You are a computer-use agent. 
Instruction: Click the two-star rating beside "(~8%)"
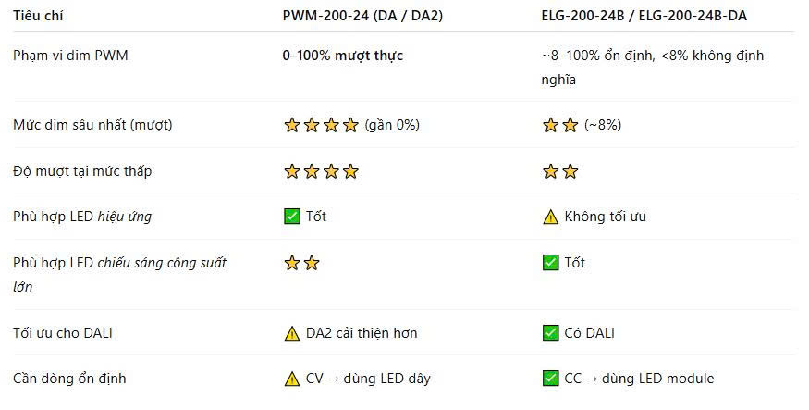pos(559,125)
